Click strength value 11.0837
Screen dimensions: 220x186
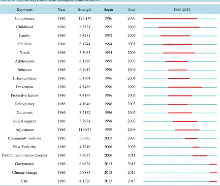click(85, 129)
